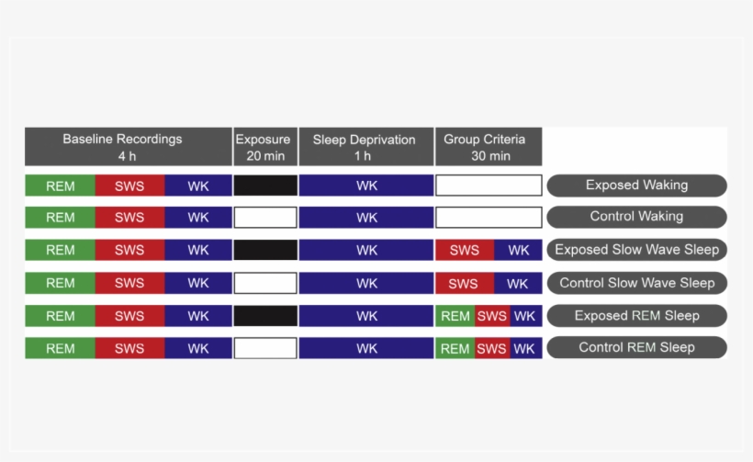Click the Exposed Waking group label
753x462 pixels.
point(636,186)
